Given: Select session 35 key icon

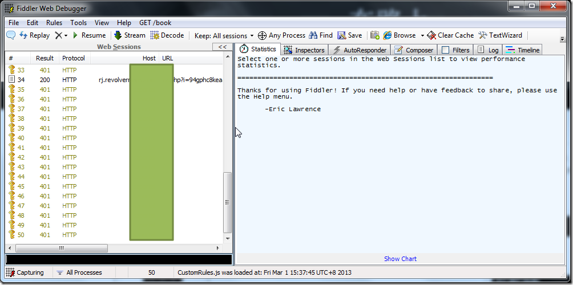Looking at the screenshot, I should 11,89.
